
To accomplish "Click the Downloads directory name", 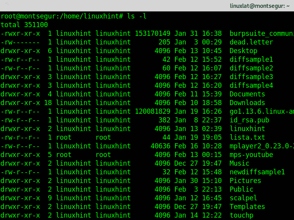I will pos(247,103).
